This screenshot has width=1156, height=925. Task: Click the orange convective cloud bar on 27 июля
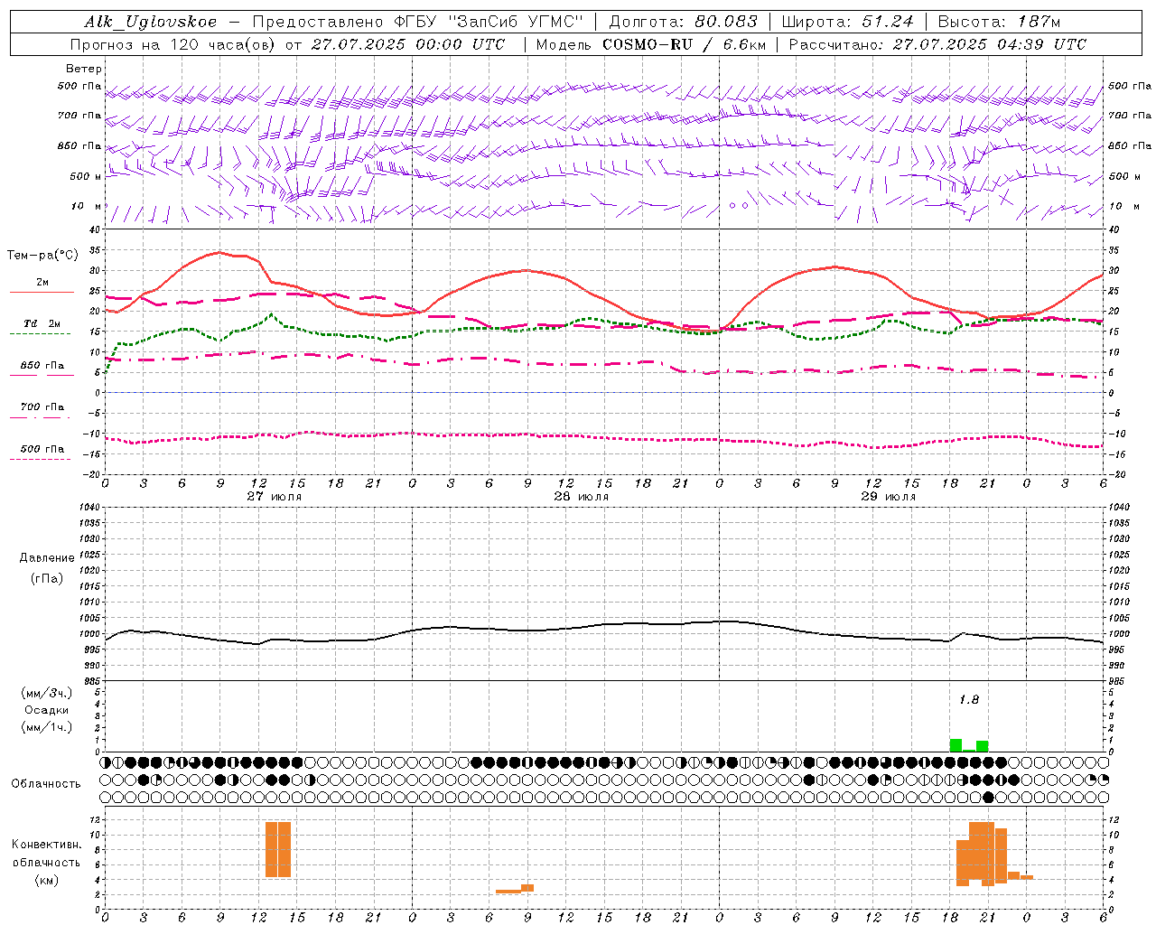(278, 849)
